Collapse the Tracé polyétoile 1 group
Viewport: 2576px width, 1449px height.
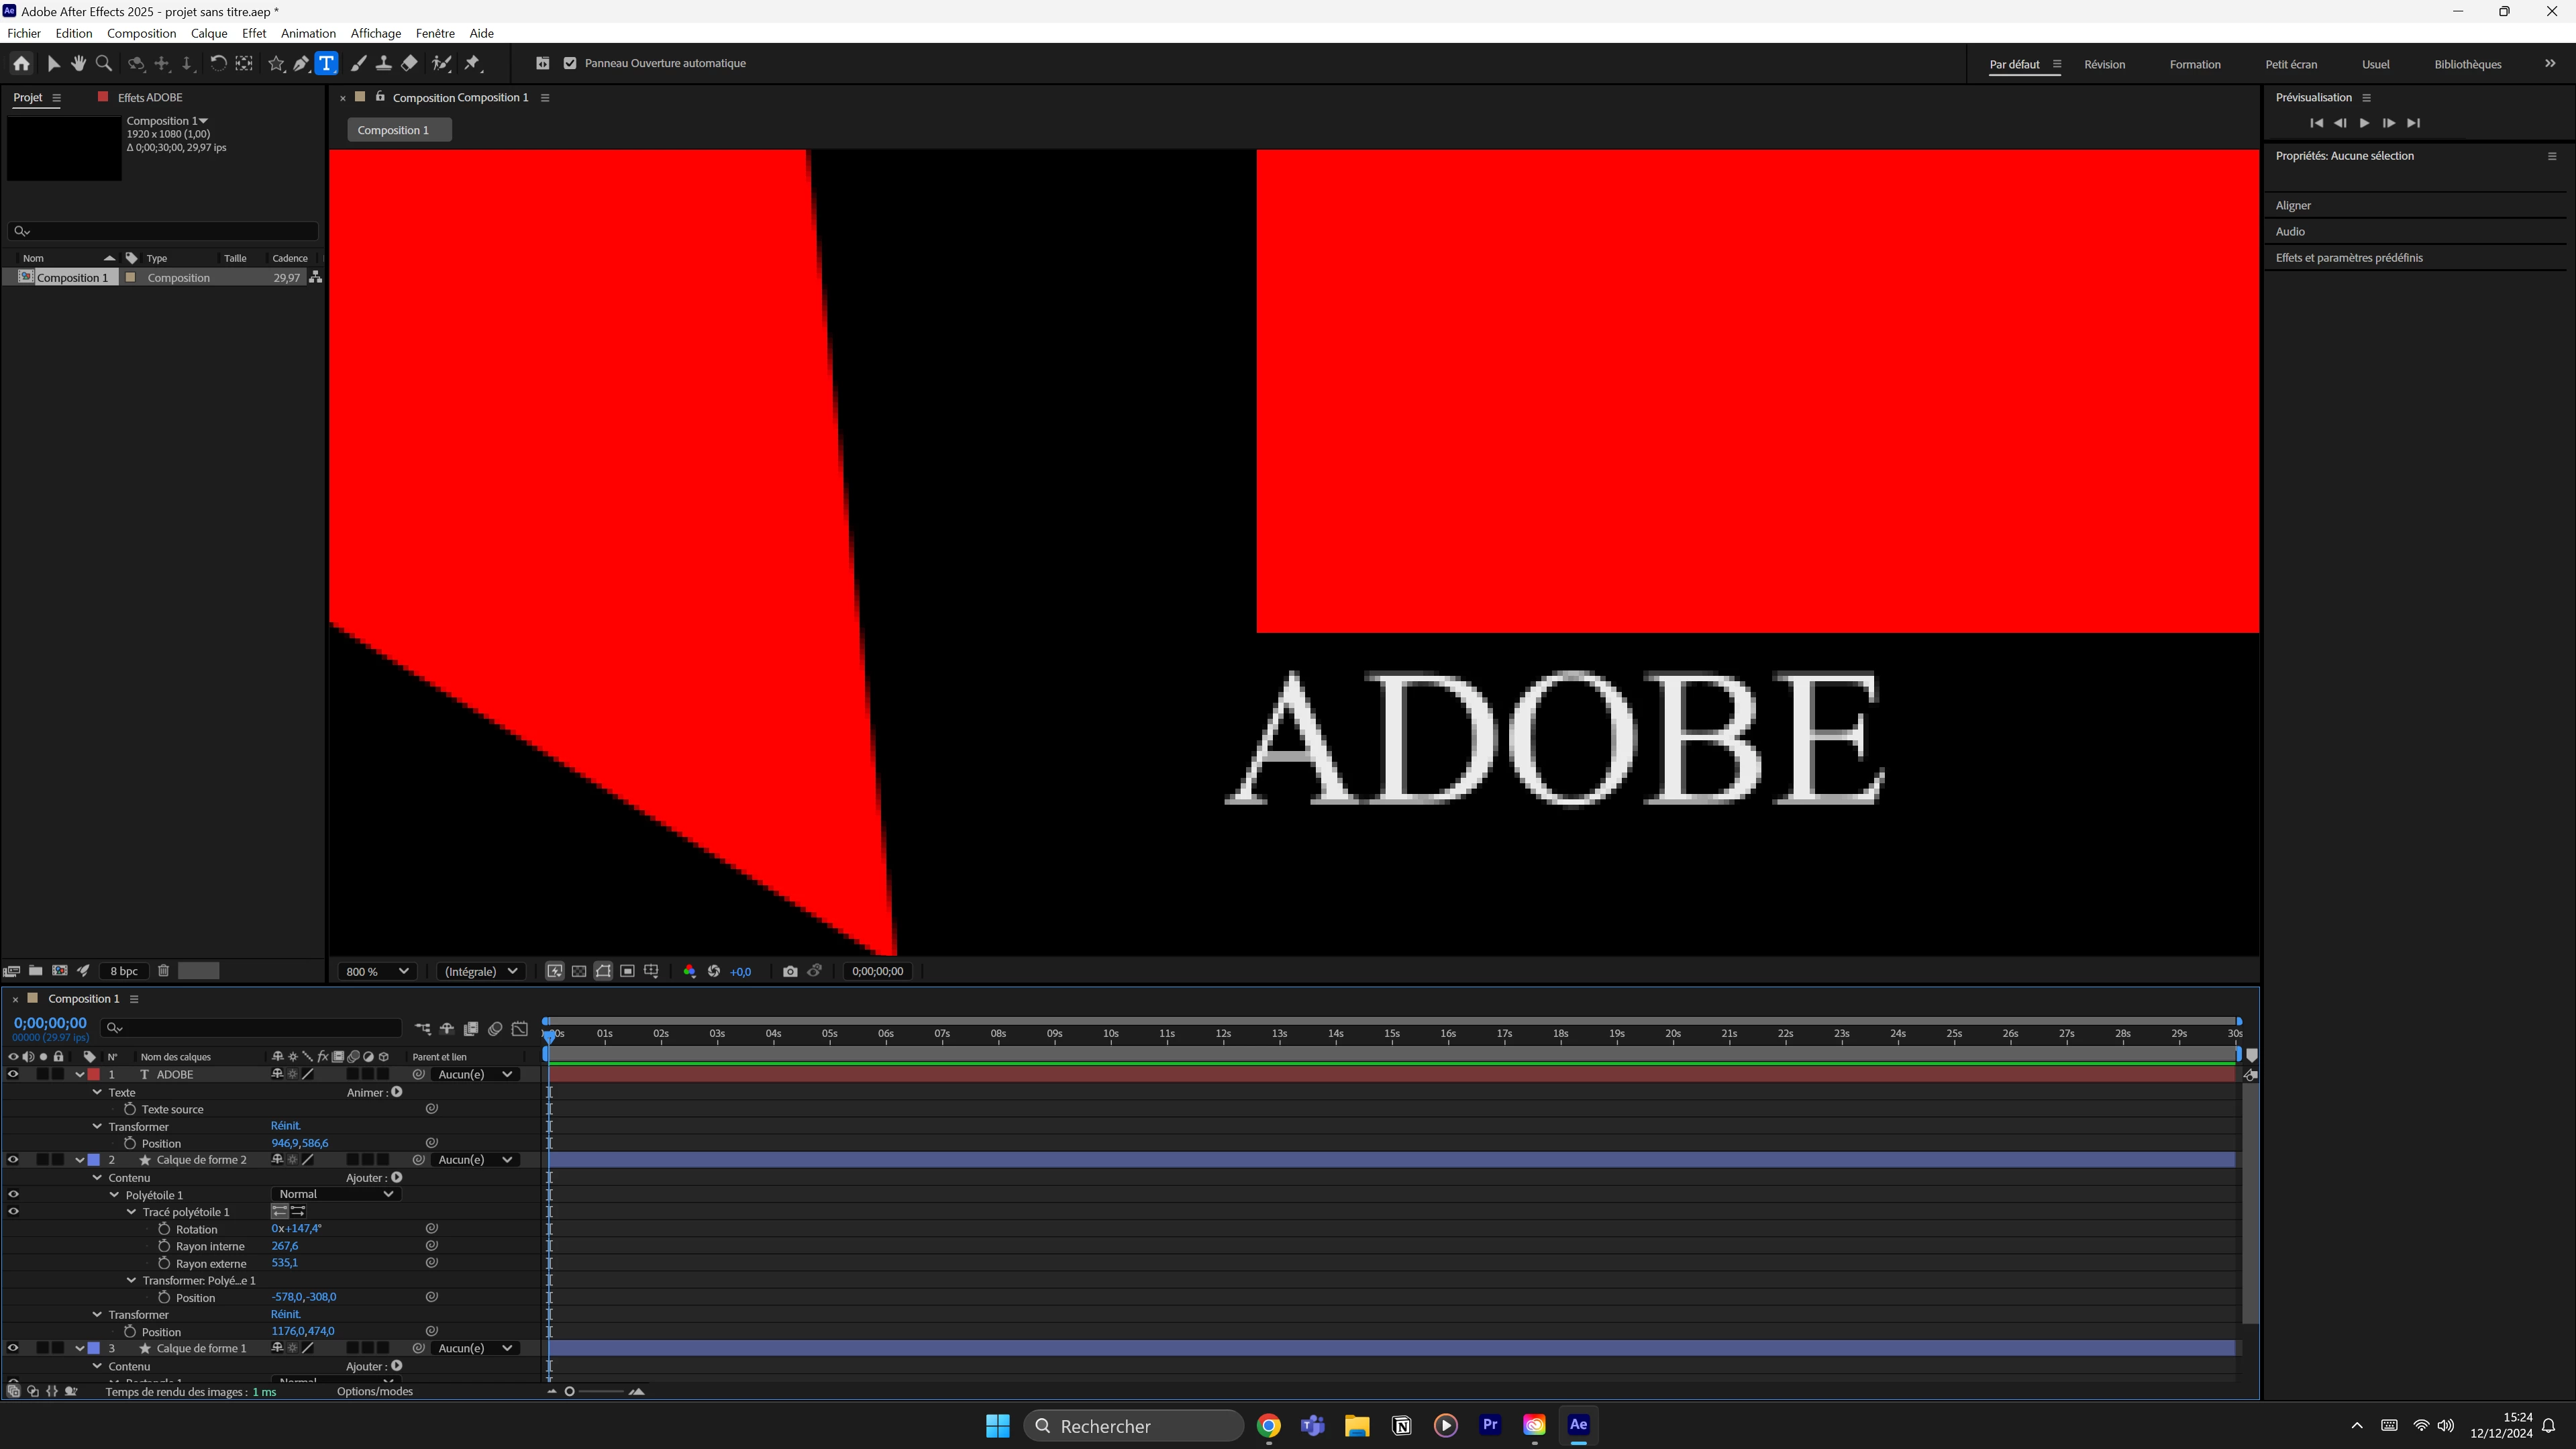point(132,1212)
